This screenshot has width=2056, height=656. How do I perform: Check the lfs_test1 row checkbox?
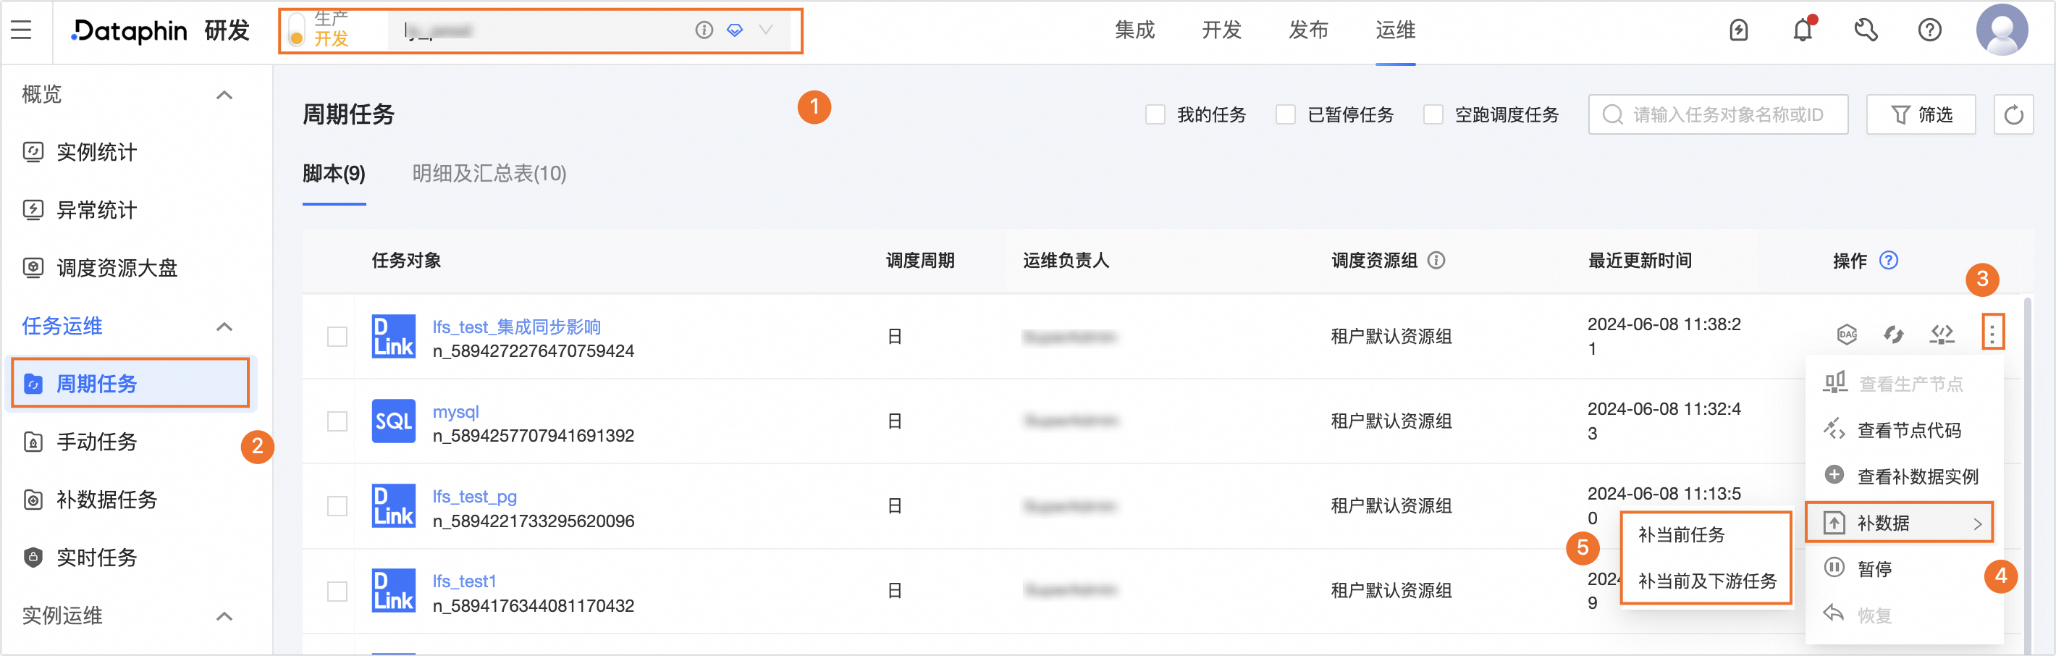[x=337, y=592]
